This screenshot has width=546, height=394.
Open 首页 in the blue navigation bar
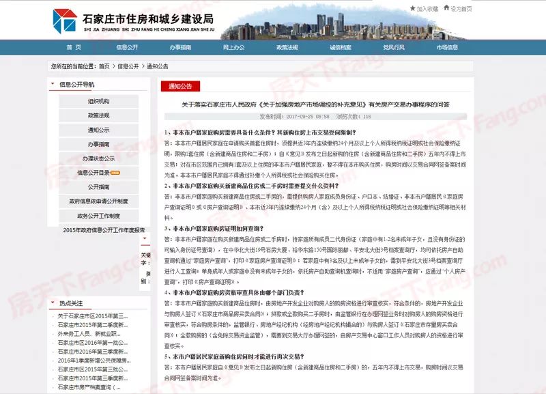pyautogui.click(x=74, y=47)
